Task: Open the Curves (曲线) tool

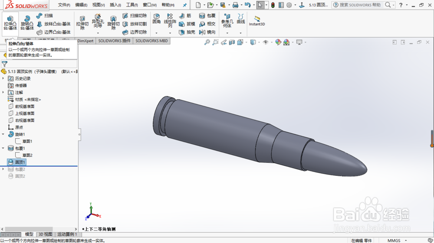Action: pyautogui.click(x=241, y=19)
